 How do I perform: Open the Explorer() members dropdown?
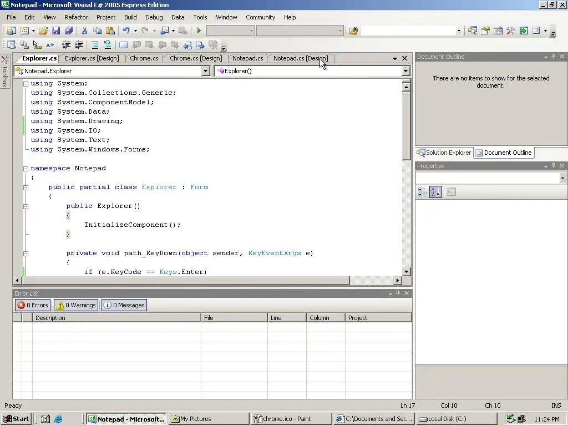(405, 71)
